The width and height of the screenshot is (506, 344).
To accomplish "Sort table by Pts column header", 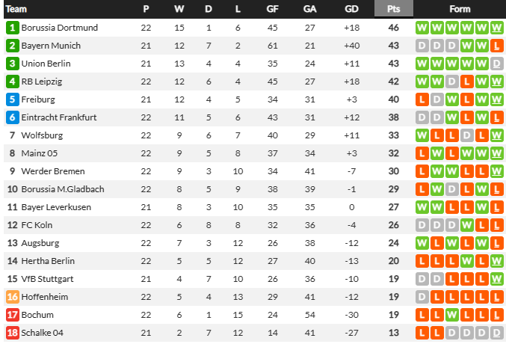I will (394, 9).
